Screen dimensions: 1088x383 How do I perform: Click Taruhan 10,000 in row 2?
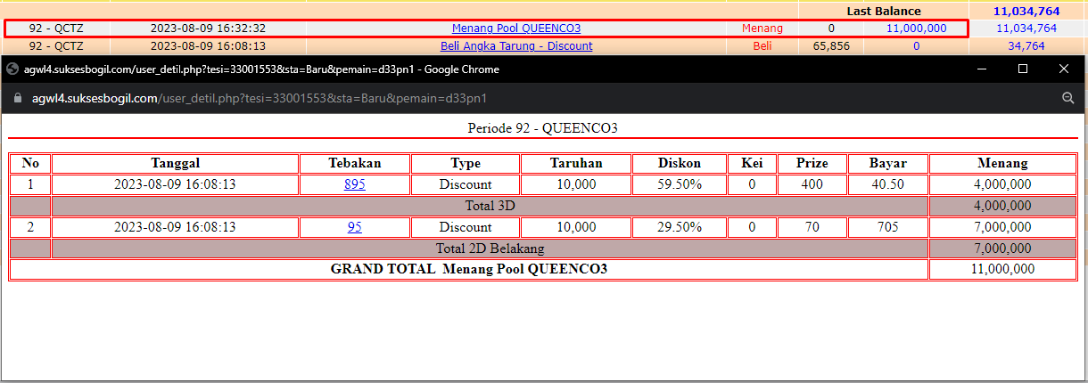(576, 227)
